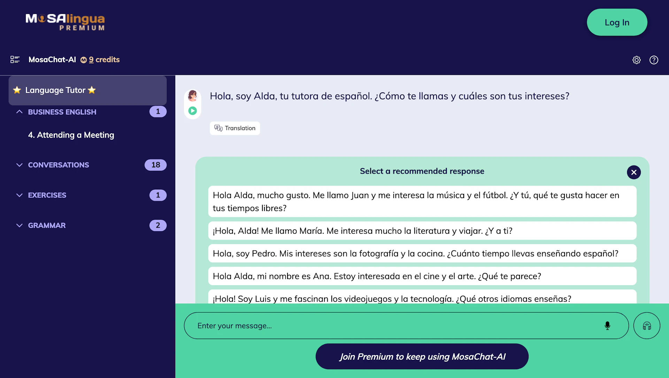
Task: Open the Grammar category label
Action: pyautogui.click(x=47, y=226)
